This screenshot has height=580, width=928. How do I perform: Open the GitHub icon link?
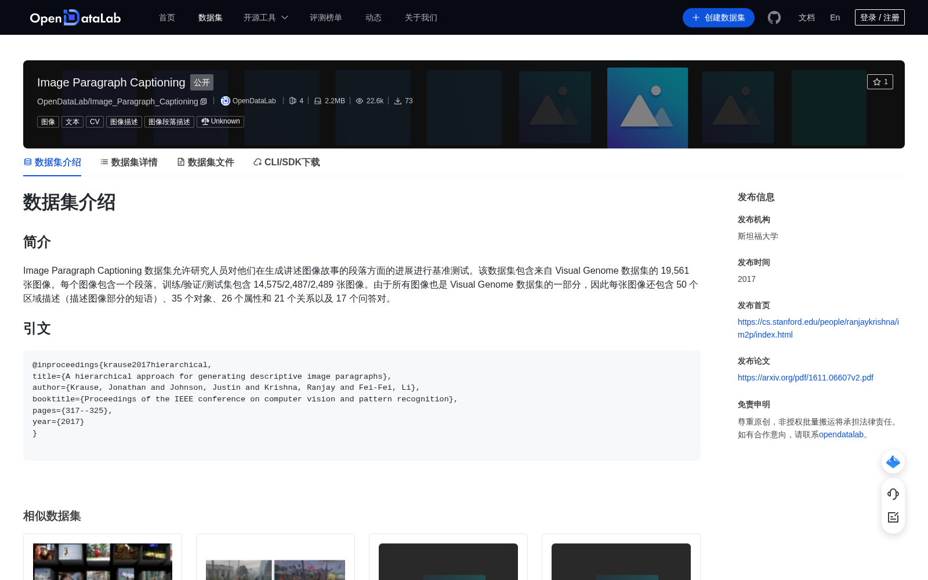pos(774,17)
